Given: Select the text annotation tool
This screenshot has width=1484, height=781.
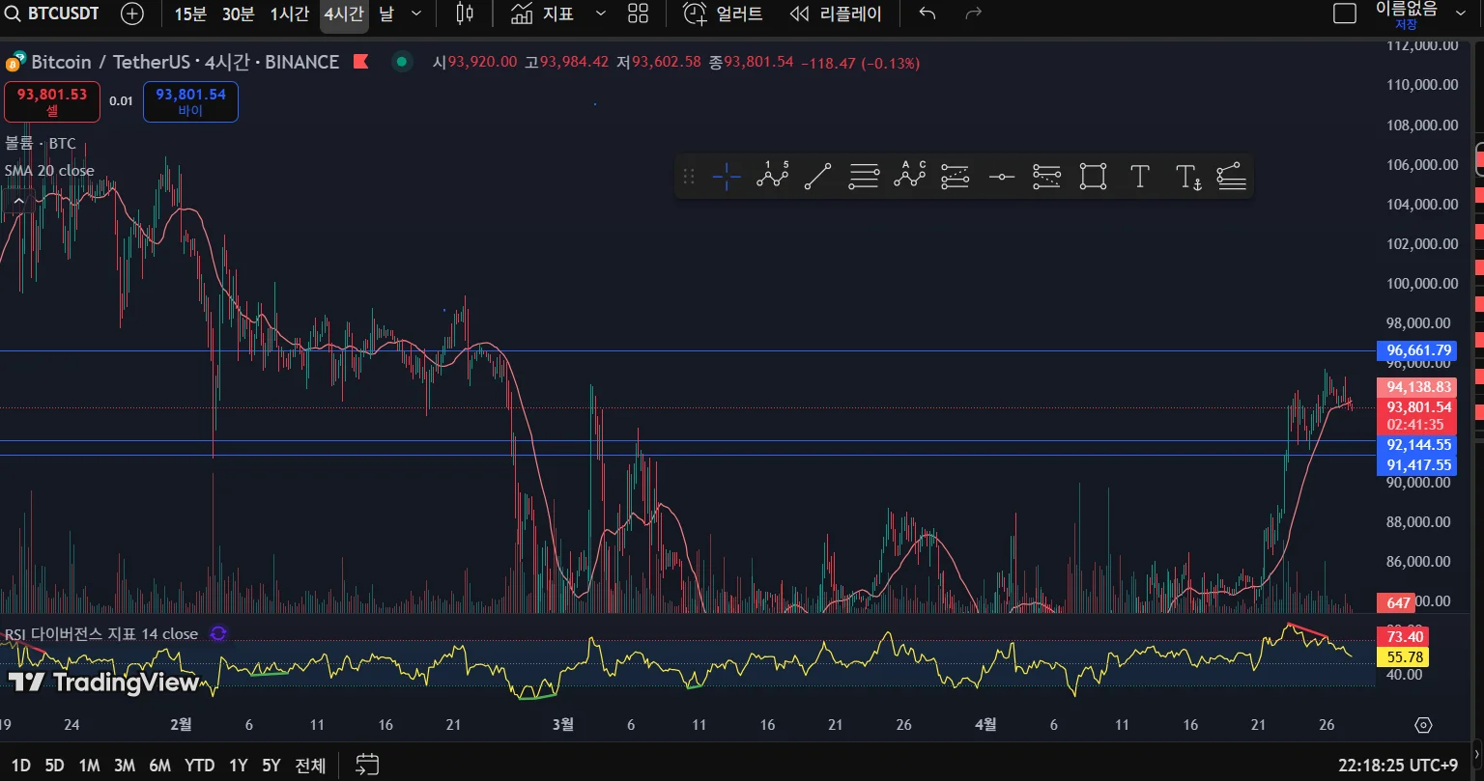Looking at the screenshot, I should click(1139, 177).
